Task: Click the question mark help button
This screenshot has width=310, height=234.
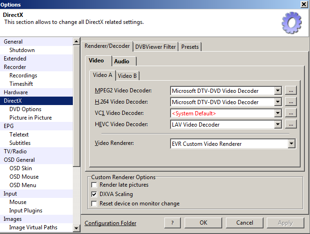Action: click(173, 223)
